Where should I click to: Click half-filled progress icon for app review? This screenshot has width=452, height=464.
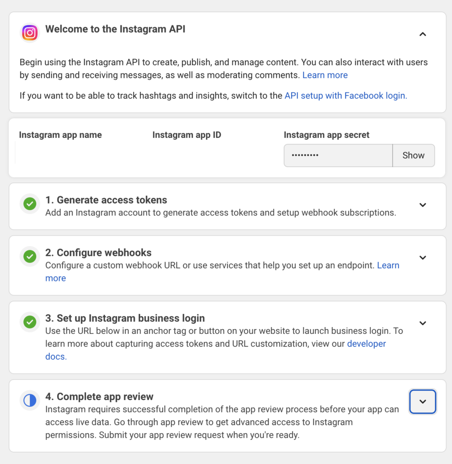pyautogui.click(x=29, y=401)
